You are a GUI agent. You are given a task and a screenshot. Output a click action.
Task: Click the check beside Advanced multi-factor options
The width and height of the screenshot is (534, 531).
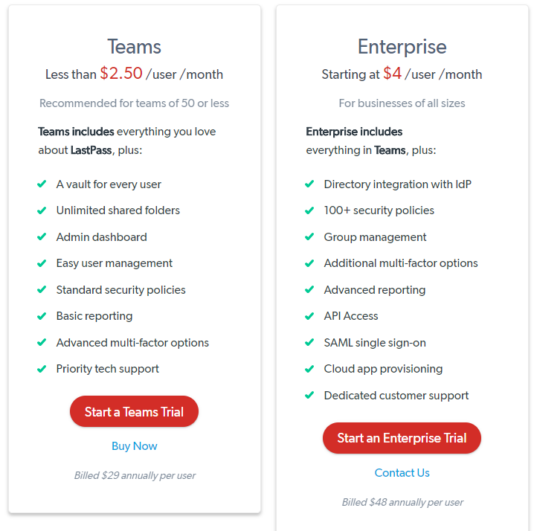(42, 343)
